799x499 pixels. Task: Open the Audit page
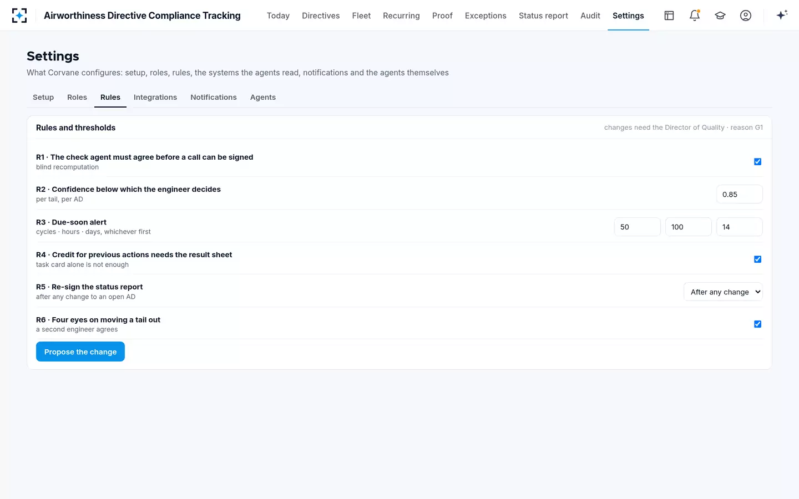tap(590, 16)
